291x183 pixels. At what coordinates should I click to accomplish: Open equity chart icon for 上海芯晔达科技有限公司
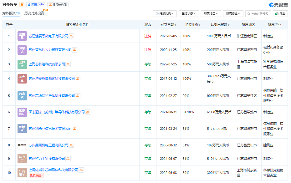tap(68, 64)
